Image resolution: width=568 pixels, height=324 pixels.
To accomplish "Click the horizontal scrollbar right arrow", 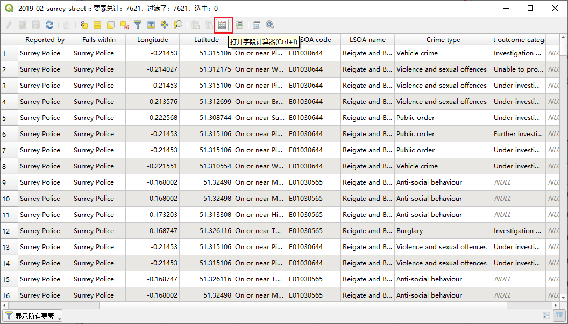I will click(556, 305).
